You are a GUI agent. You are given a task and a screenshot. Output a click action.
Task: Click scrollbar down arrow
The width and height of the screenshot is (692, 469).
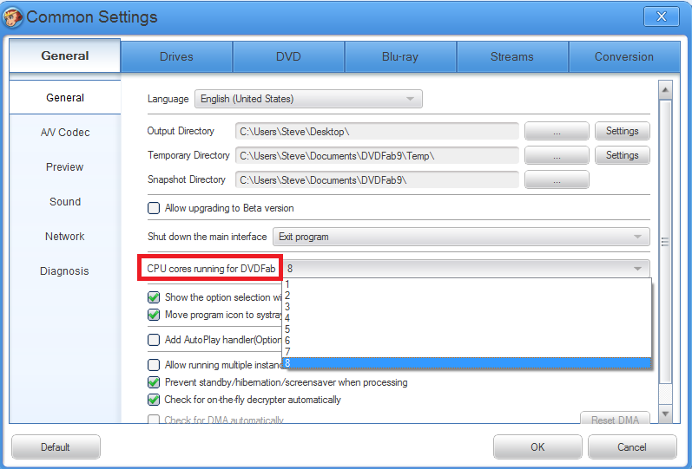click(x=665, y=414)
